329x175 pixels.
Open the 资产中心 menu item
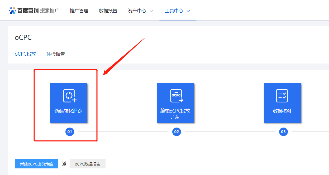[137, 11]
